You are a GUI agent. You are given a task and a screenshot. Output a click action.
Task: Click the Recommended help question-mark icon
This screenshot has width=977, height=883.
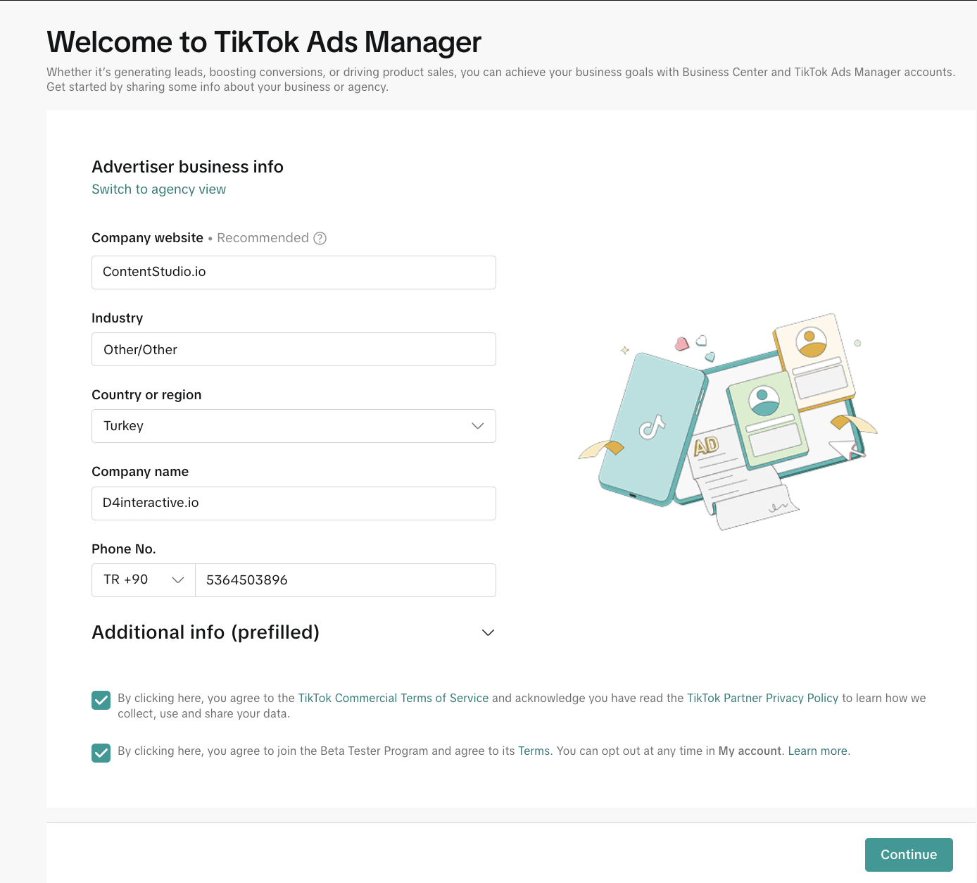[x=320, y=238]
